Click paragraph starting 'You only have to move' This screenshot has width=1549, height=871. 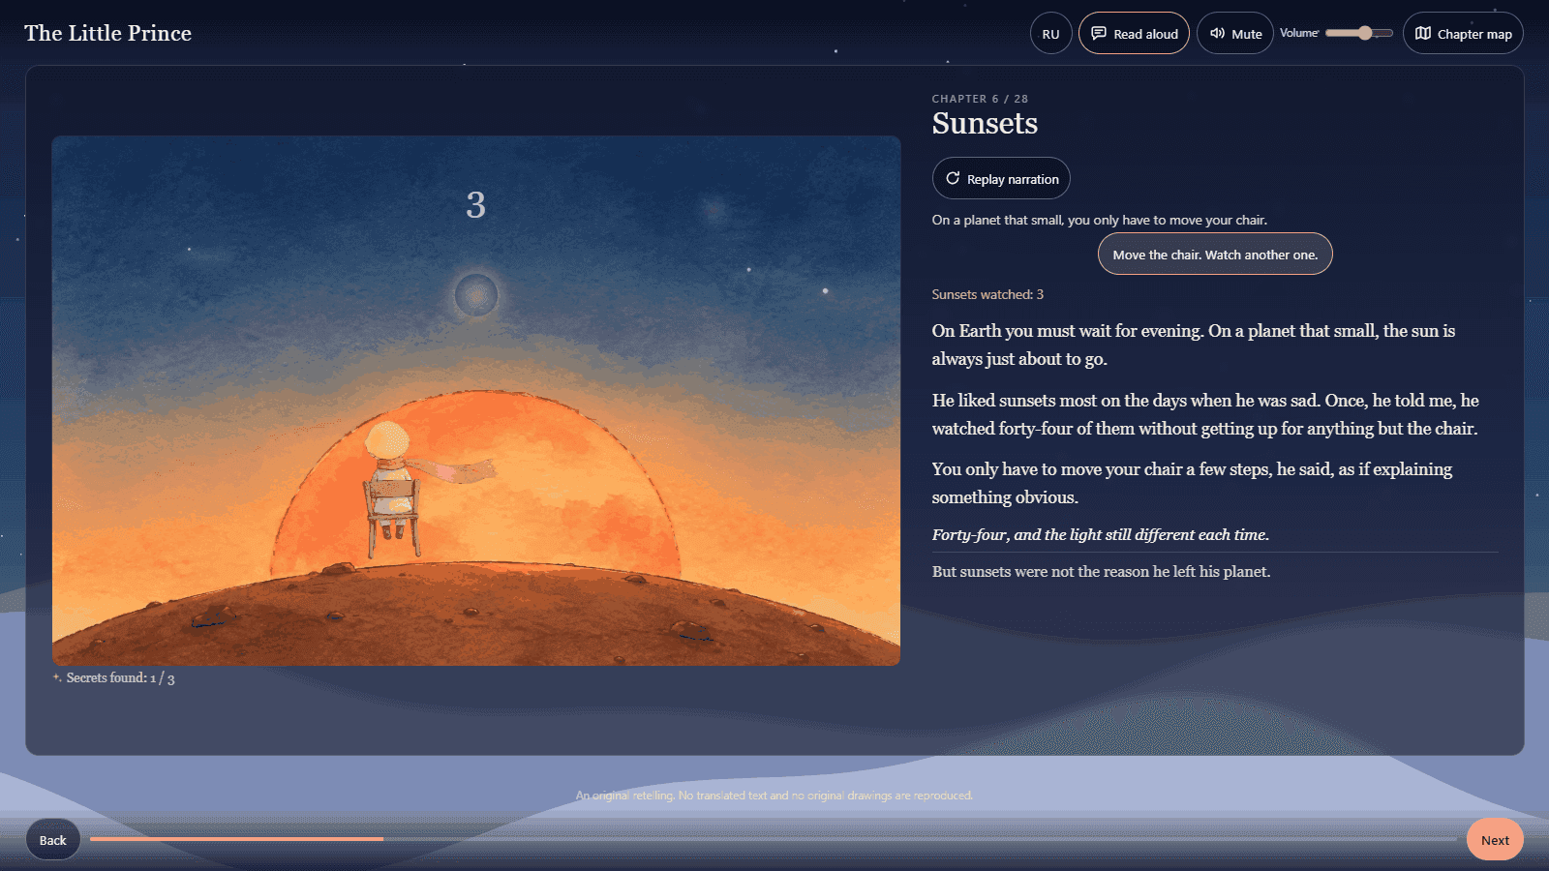tap(1192, 483)
